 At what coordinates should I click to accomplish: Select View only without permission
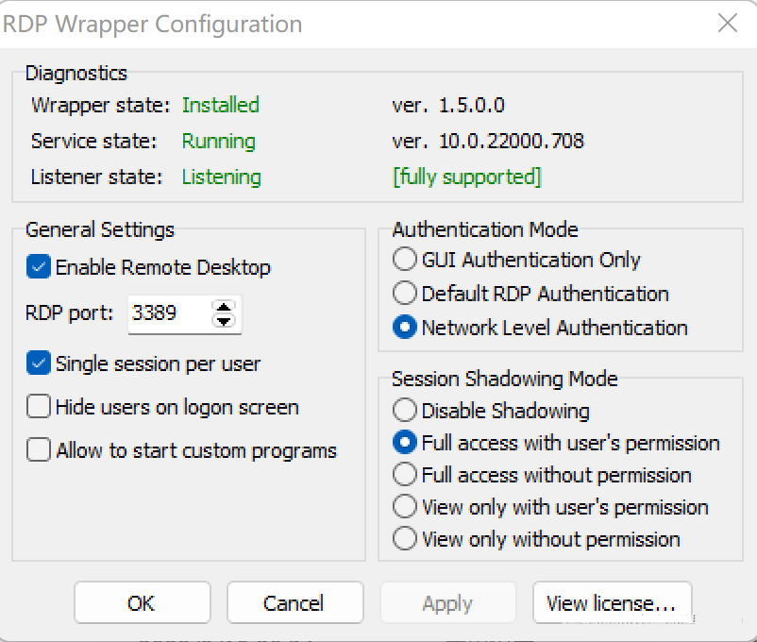(405, 539)
